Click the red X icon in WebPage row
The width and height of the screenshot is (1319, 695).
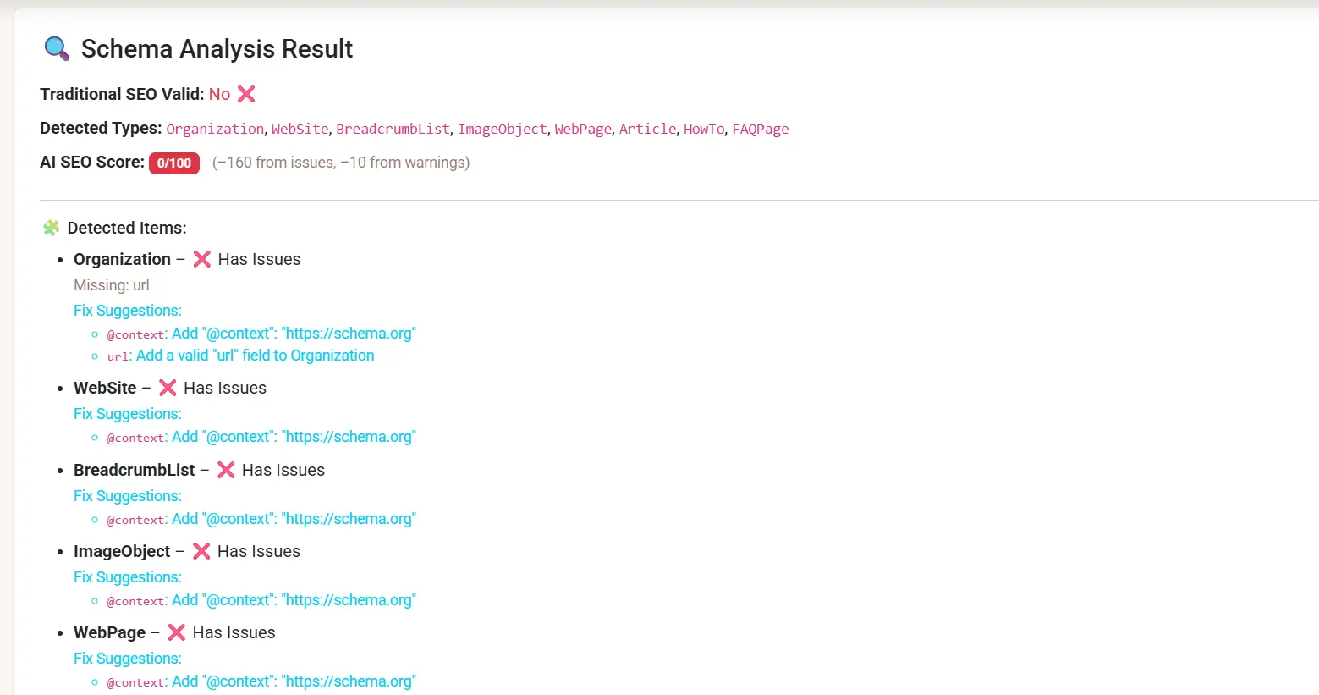coord(176,632)
